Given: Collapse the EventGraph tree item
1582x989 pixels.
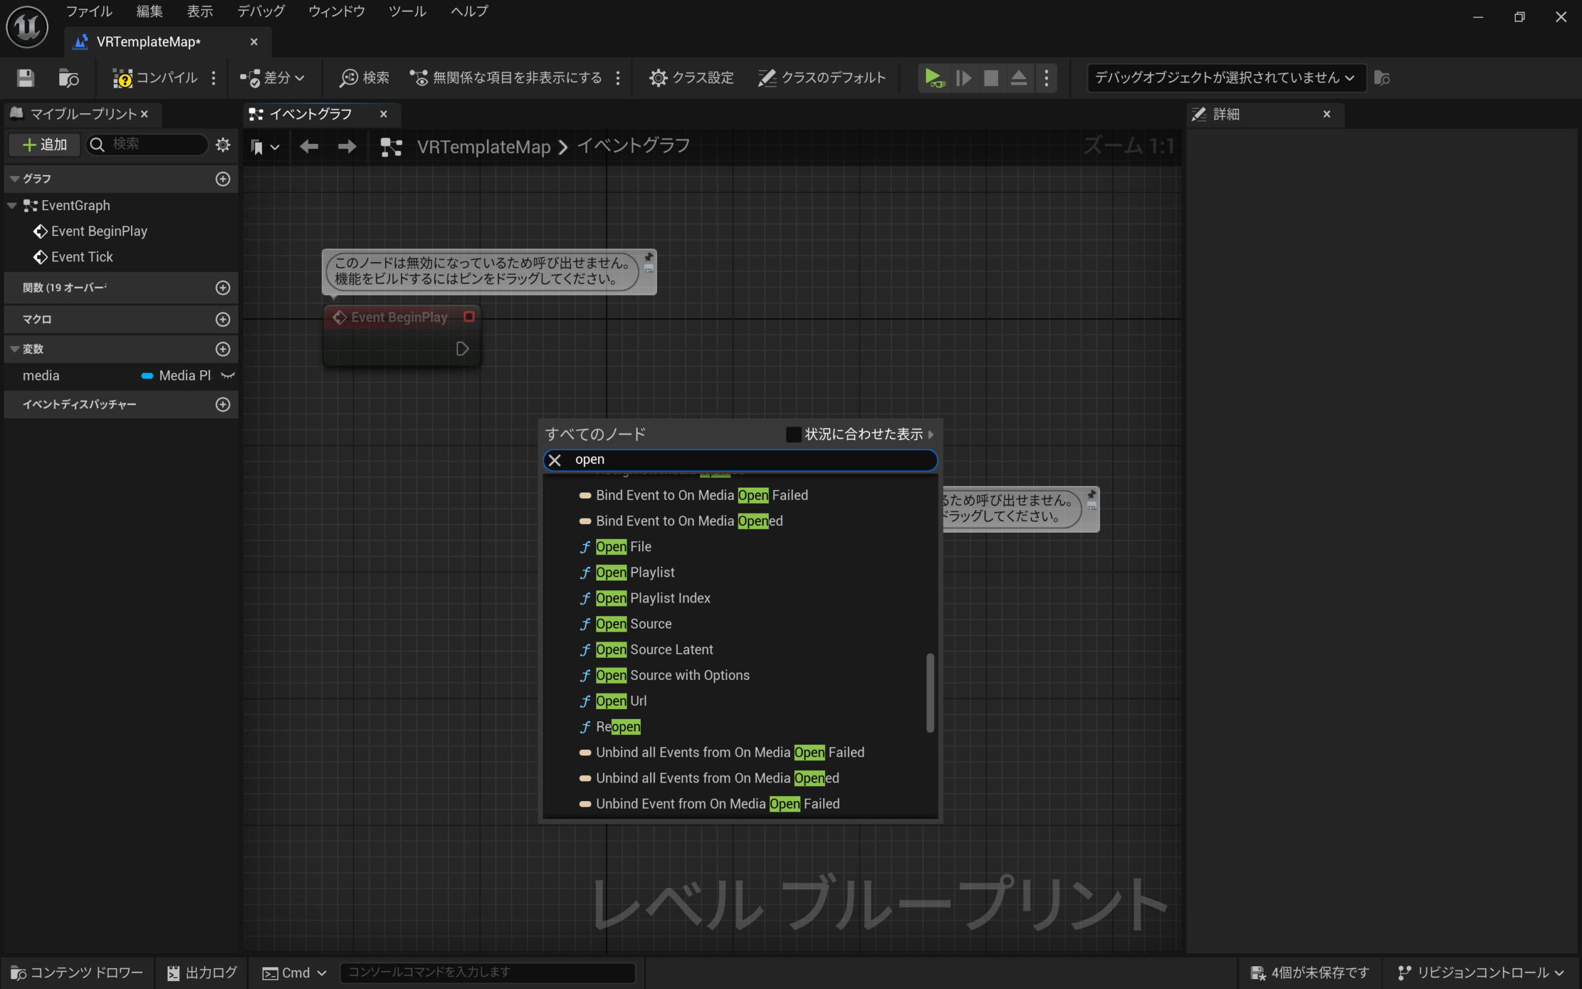Looking at the screenshot, I should point(12,205).
